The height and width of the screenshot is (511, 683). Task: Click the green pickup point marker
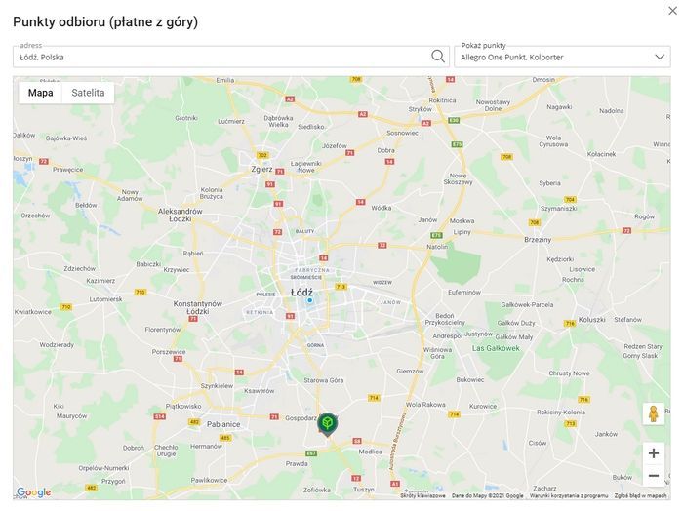(328, 423)
